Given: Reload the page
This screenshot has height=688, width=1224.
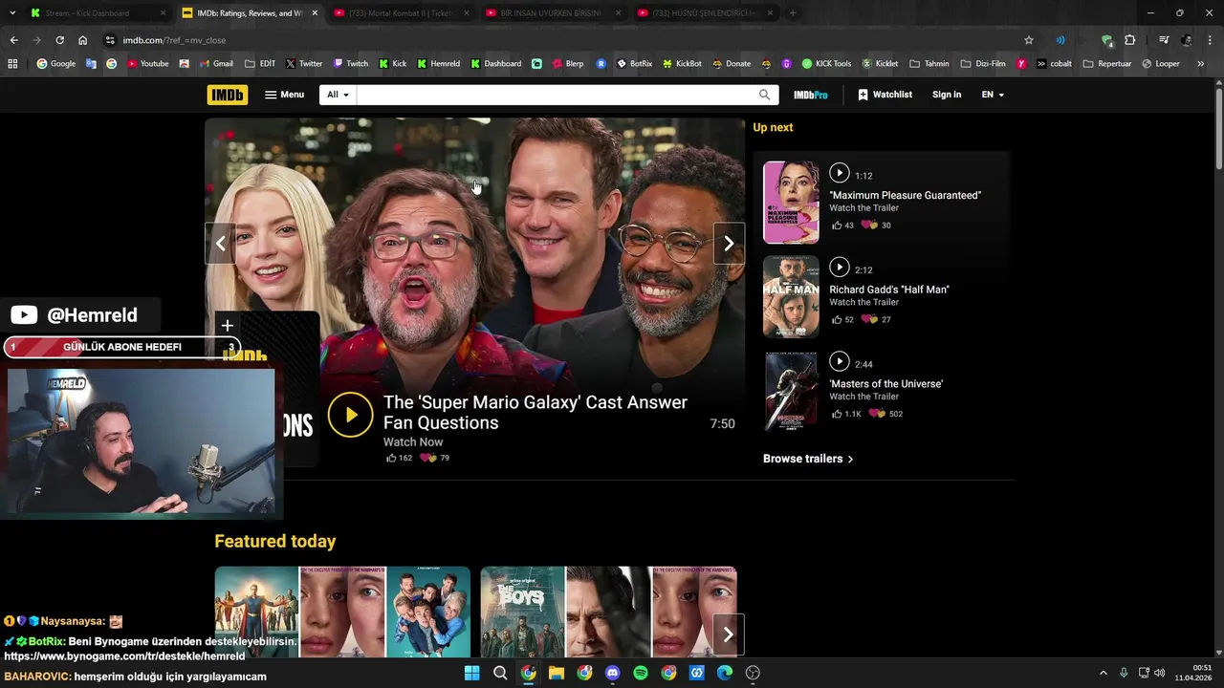Looking at the screenshot, I should click(x=59, y=40).
